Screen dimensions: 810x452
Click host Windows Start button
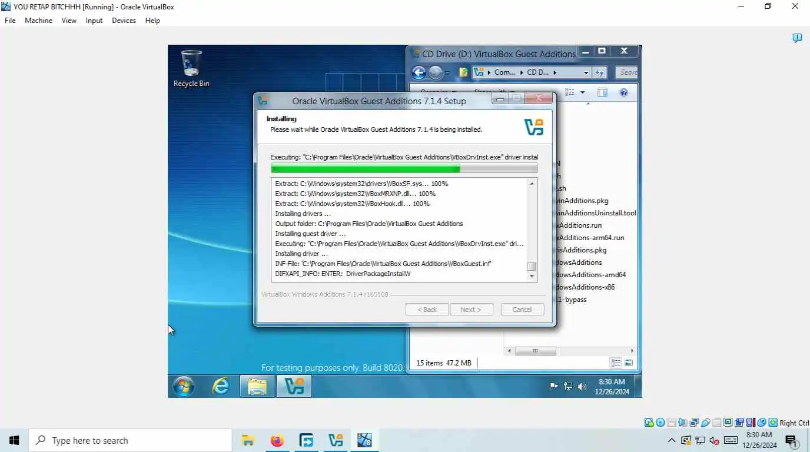14,440
